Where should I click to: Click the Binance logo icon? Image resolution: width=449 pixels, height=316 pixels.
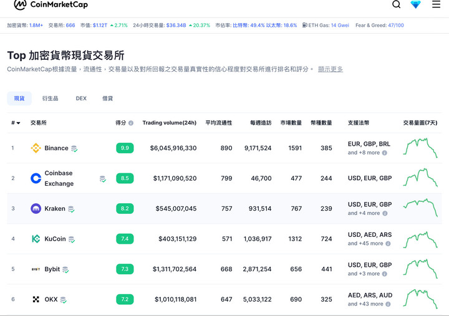(36, 148)
